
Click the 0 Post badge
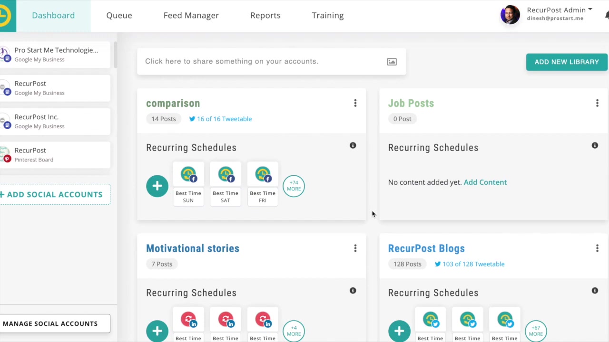403,119
